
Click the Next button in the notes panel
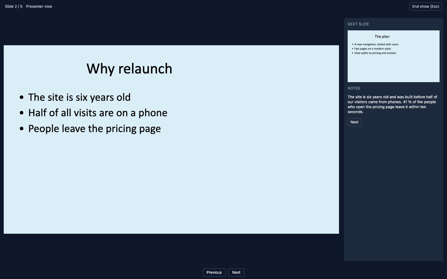354,122
